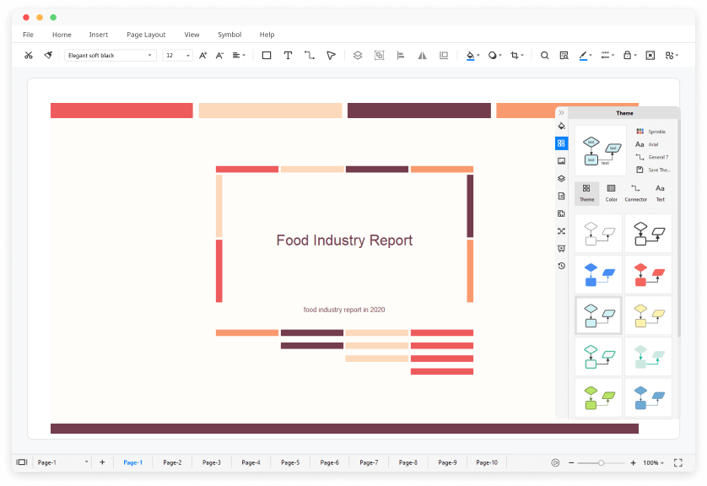Click the Flip mirror icon
This screenshot has height=486, width=707.
pyautogui.click(x=422, y=56)
